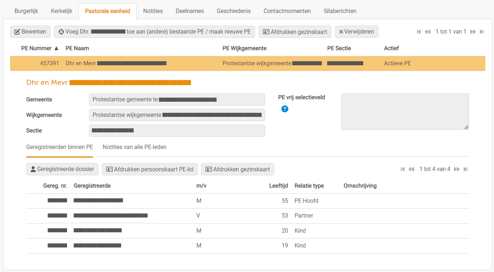This screenshot has width=494, height=272.
Task: Go to first page in top pager
Action: click(419, 32)
